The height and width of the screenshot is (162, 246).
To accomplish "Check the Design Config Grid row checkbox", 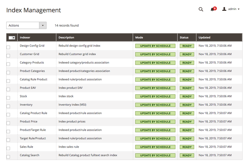I will pos(8,47).
